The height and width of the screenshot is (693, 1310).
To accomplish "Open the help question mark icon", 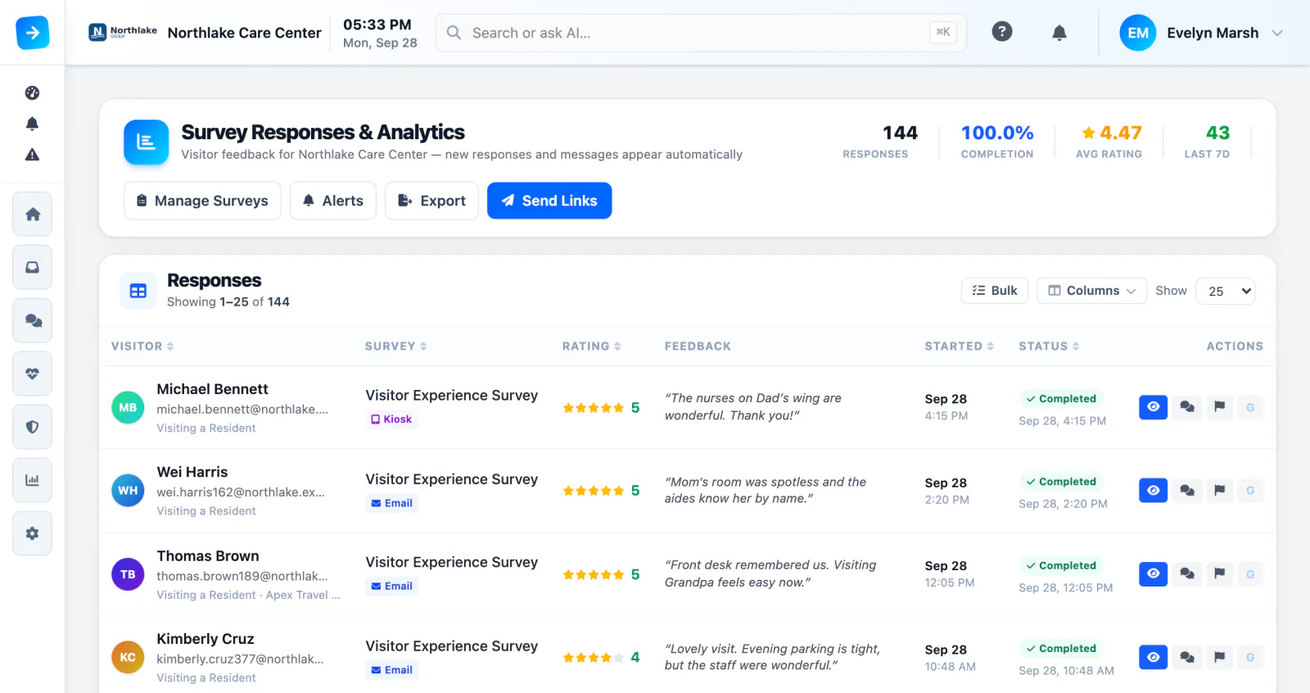I will pos(1002,32).
